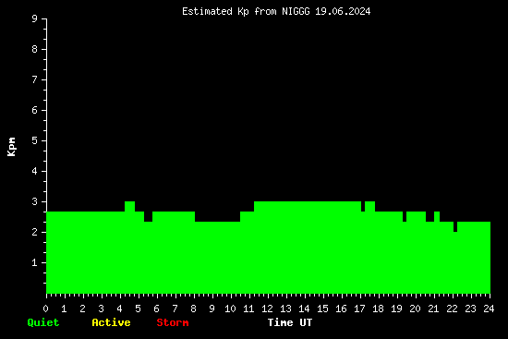508x339 pixels.
Task: Click the chart title 'Estimated Kp from NIGGG 19.06.2024'
Action: coord(276,11)
